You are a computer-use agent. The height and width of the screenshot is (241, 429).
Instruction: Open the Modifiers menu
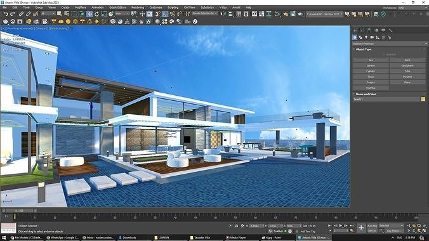(80, 8)
